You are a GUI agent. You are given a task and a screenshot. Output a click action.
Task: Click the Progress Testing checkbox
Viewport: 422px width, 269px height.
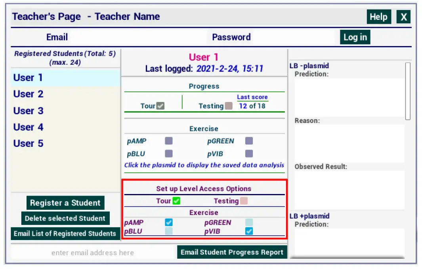click(x=229, y=106)
